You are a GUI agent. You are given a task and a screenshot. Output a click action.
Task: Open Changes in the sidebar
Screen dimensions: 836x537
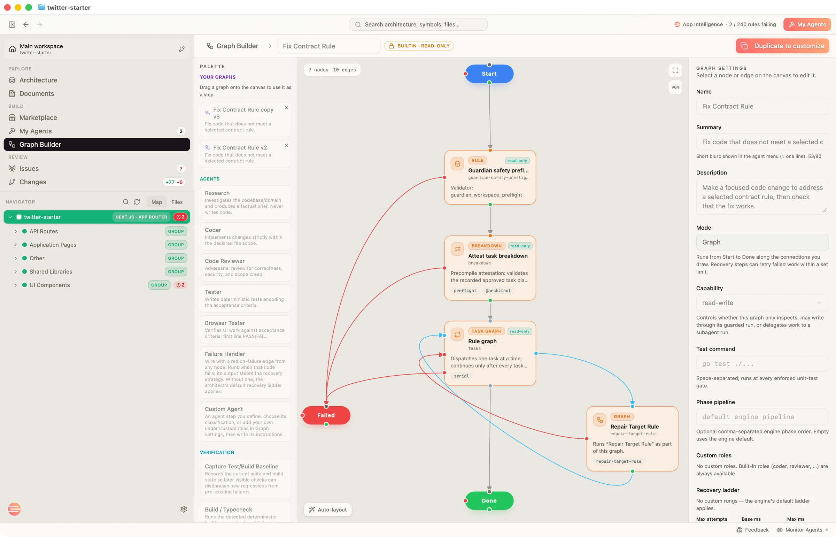pyautogui.click(x=96, y=182)
